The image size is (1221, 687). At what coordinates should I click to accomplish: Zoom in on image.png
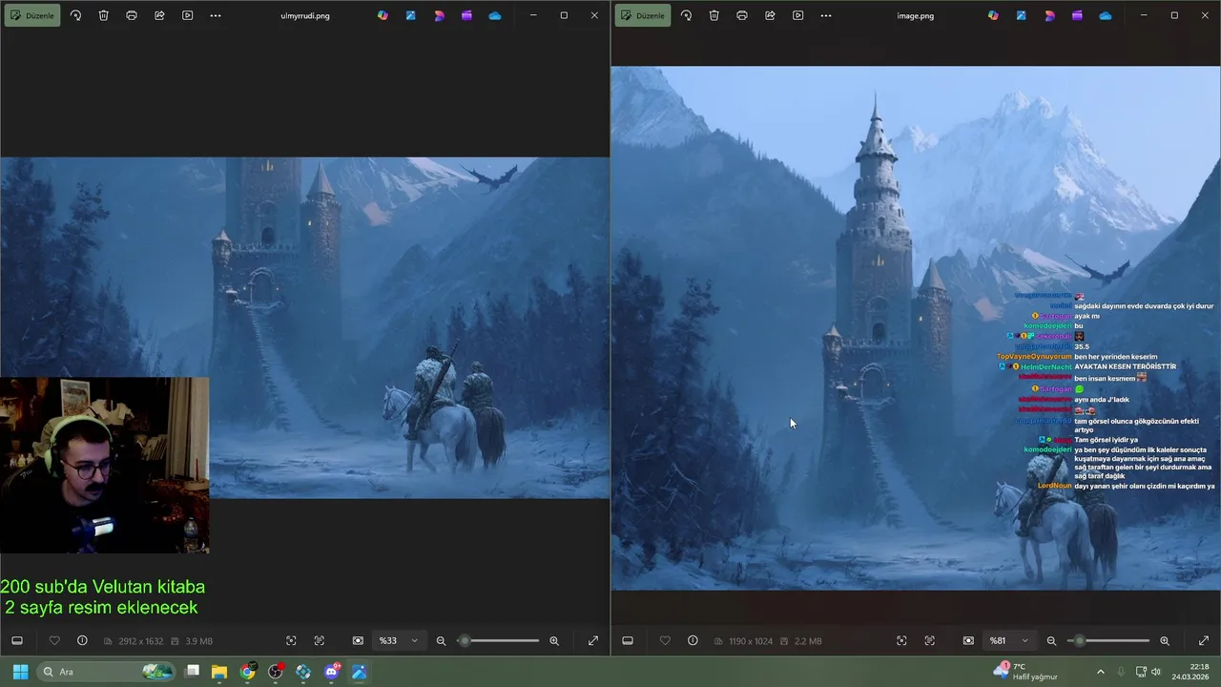tap(1165, 640)
